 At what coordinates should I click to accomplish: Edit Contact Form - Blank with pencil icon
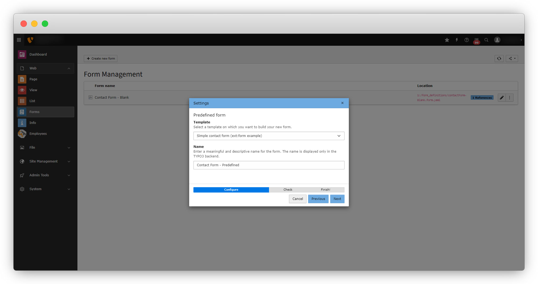click(x=502, y=98)
